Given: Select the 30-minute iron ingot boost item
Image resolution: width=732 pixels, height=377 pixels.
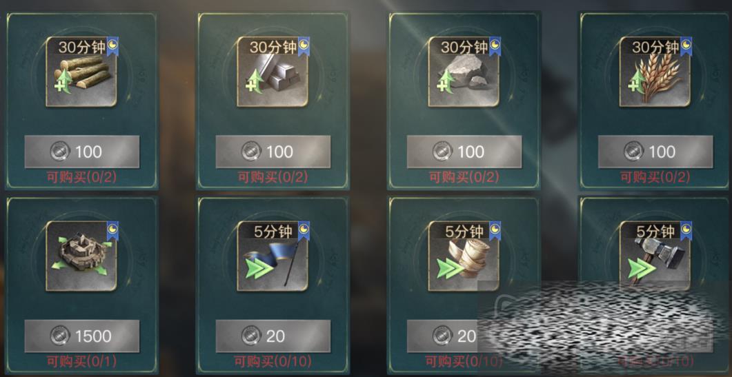Looking at the screenshot, I should (273, 72).
